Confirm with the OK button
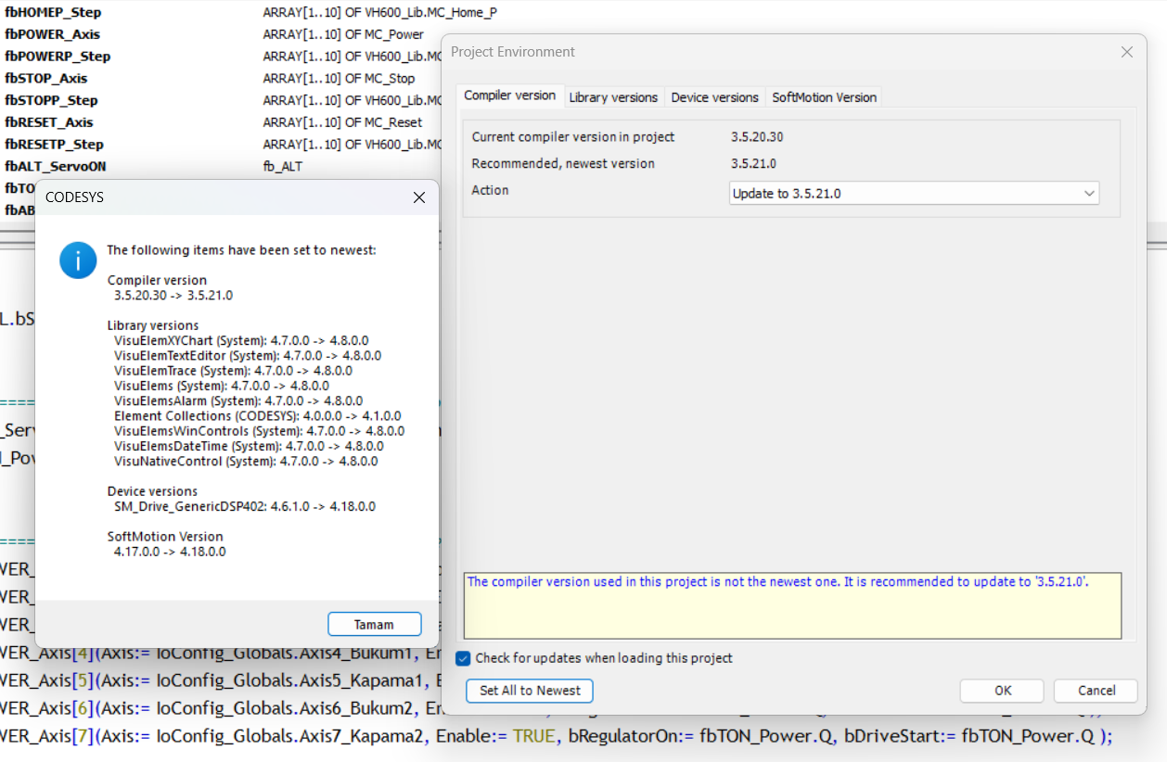1167x762 pixels. [x=1002, y=691]
